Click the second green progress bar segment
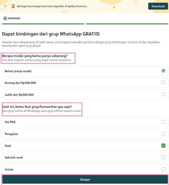The height and width of the screenshot is (185, 169). 127,24
